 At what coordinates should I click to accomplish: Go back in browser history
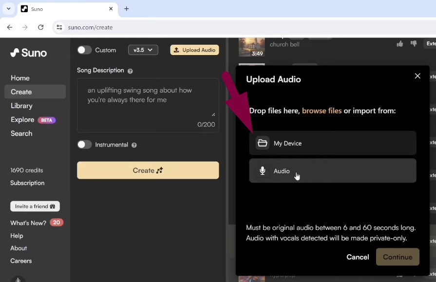point(10,27)
